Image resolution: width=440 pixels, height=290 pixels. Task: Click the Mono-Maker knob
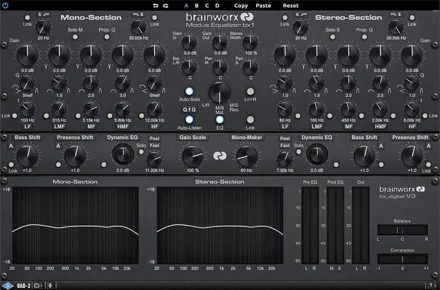coord(247,156)
